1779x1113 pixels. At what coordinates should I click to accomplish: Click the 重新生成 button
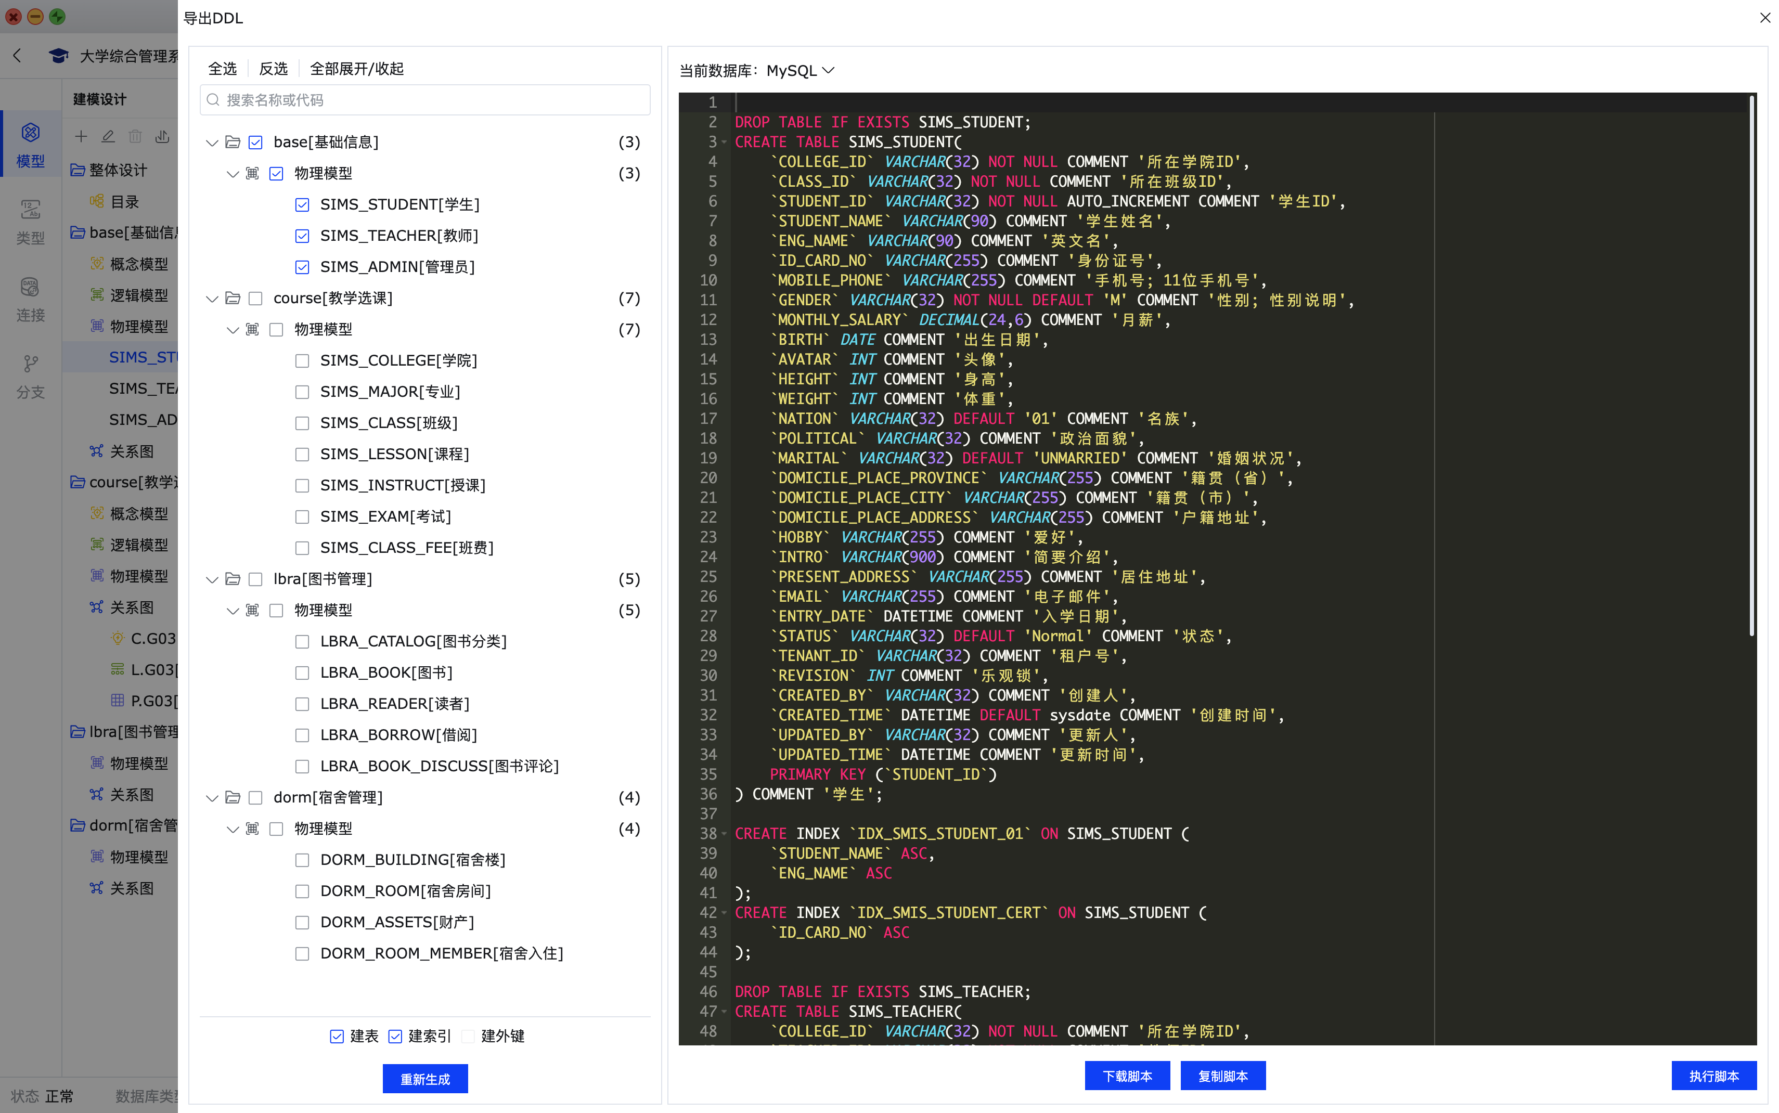coord(424,1078)
